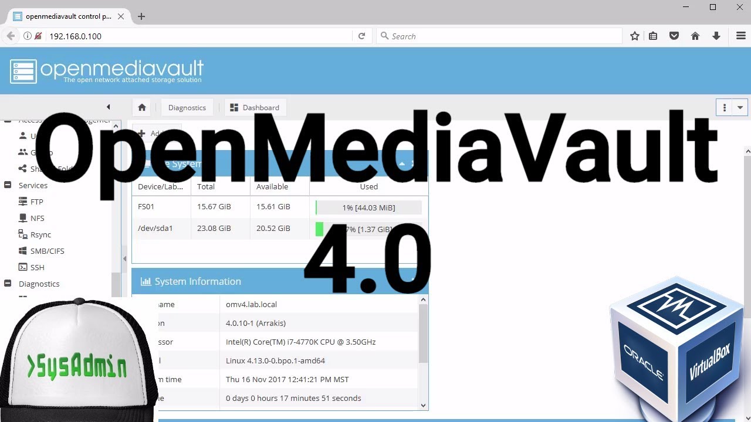Open site information icon in address bar

(27, 36)
